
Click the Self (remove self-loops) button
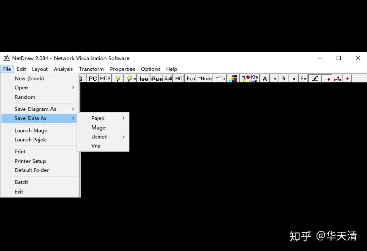coord(168,79)
